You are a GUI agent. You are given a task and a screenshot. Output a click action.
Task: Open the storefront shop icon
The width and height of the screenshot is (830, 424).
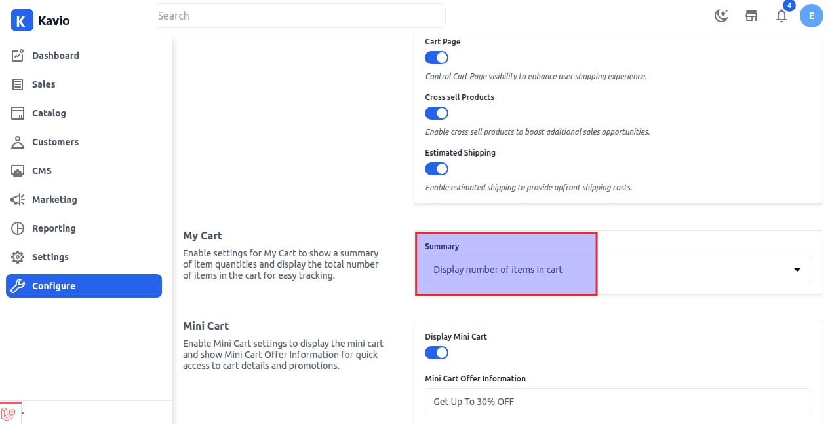[751, 16]
